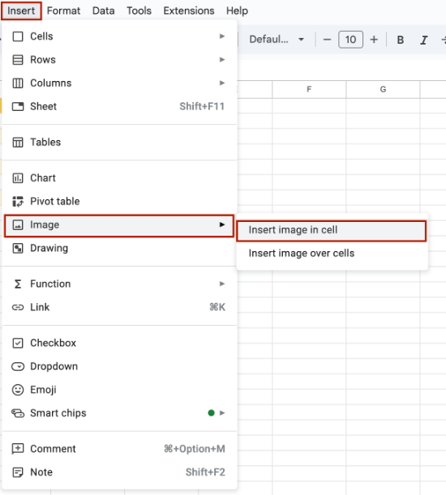Open the Format menu
Viewport: 446px width, 495px height.
[63, 11]
